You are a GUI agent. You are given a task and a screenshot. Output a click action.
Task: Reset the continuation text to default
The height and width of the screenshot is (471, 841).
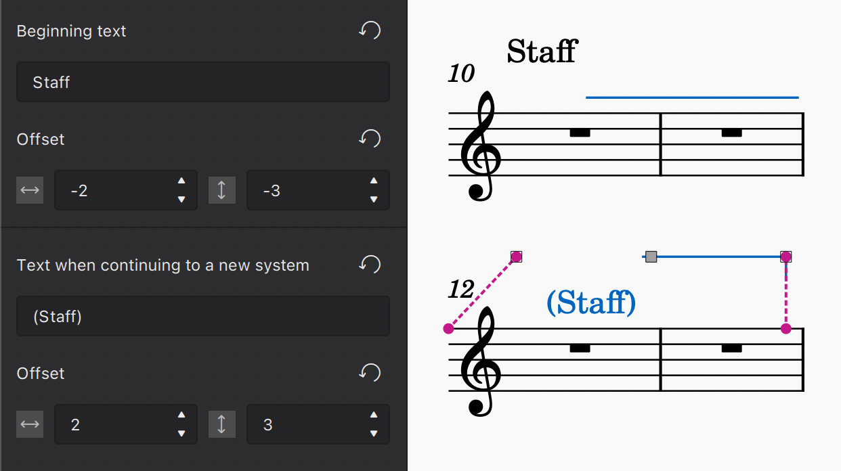(x=370, y=264)
